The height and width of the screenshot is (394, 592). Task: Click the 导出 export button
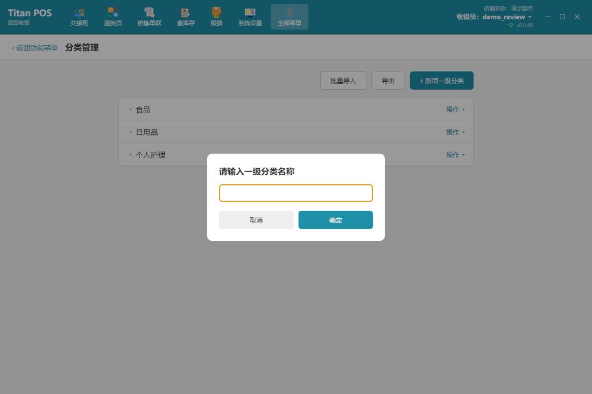click(388, 81)
